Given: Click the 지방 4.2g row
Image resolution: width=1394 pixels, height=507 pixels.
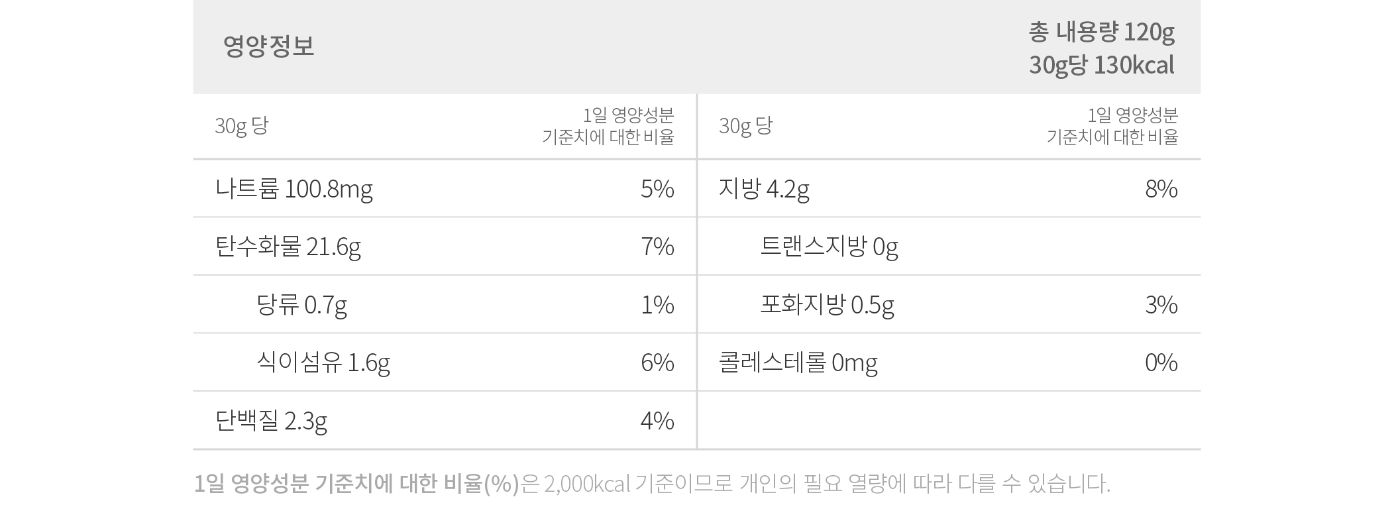Looking at the screenshot, I should 949,189.
